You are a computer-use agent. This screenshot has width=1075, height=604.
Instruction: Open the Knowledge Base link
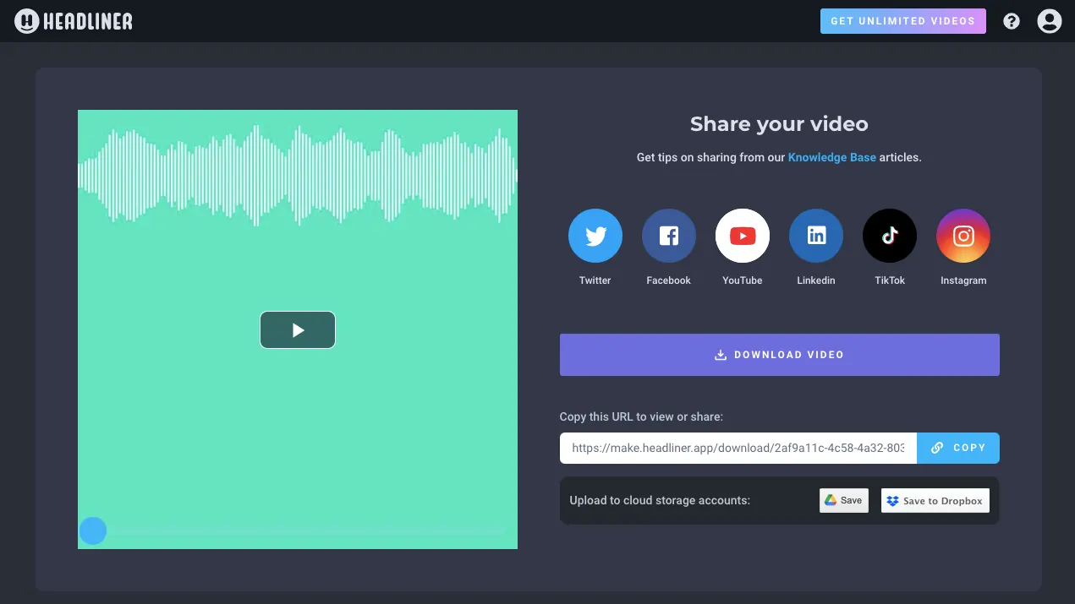(x=832, y=157)
